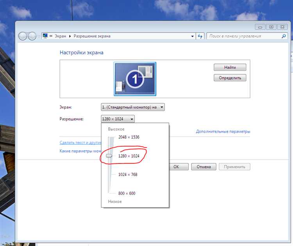Click the resolution slider handle
Screen dimensions: 293x246
click(x=109, y=156)
